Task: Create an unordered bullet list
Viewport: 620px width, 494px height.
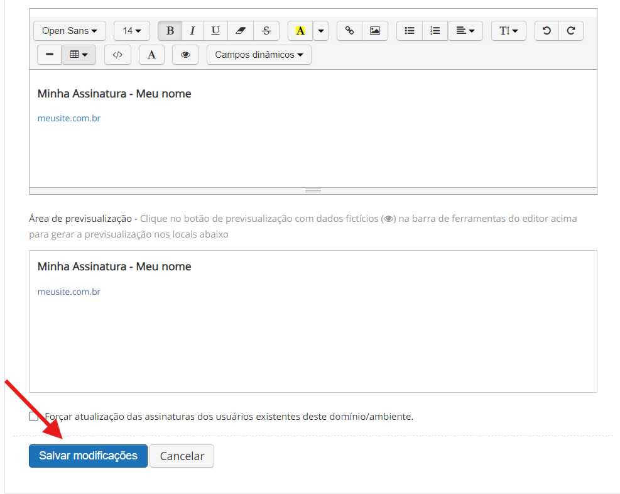Action: click(410, 31)
